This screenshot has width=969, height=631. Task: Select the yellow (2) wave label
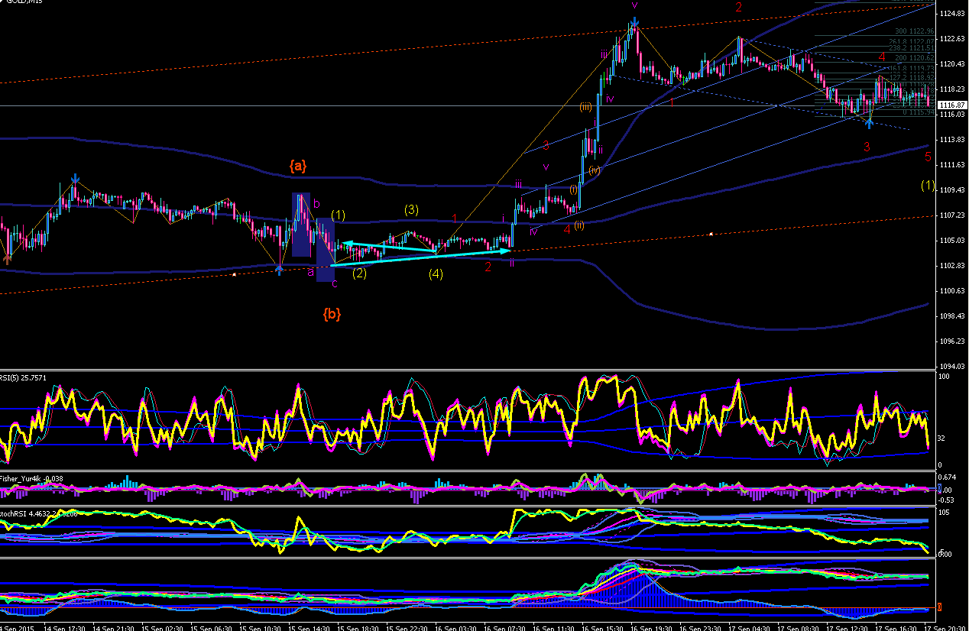pyautogui.click(x=360, y=273)
